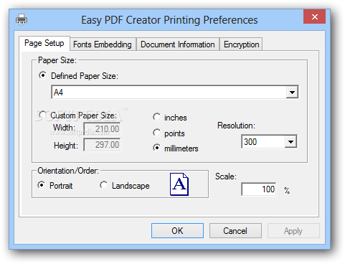Click the Scale percentage input field
Screen dimensions: 345x264
pyautogui.click(x=259, y=189)
